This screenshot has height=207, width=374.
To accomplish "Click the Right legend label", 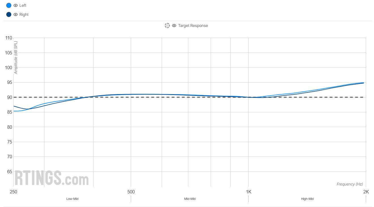I will (x=24, y=14).
